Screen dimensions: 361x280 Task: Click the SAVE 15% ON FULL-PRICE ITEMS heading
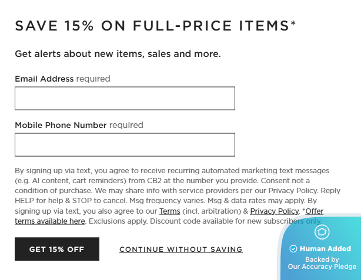151,26
